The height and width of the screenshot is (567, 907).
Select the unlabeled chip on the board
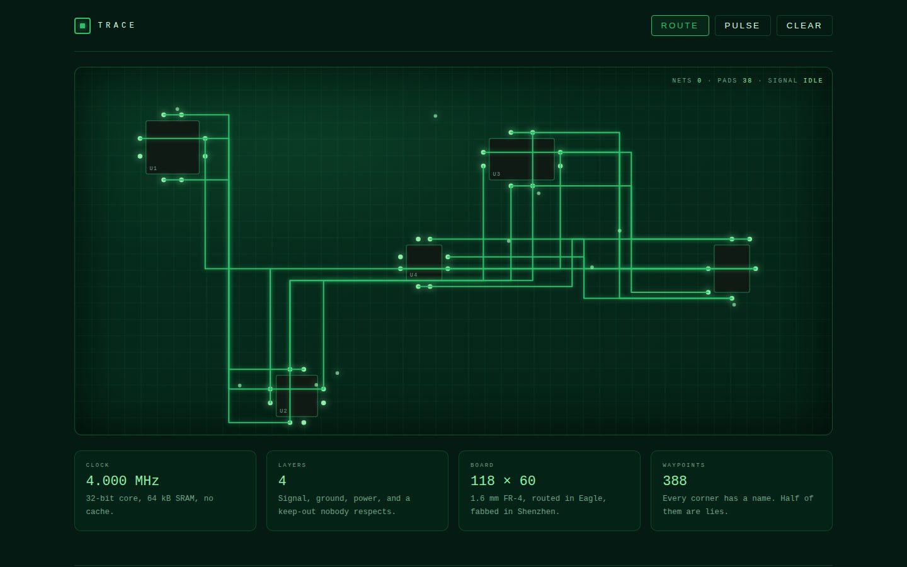tap(732, 269)
